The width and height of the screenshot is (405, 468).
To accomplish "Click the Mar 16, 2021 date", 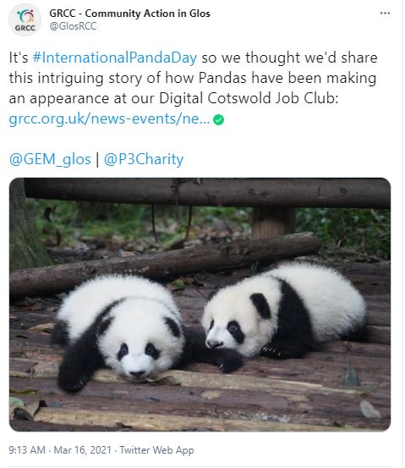I will click(x=82, y=449).
